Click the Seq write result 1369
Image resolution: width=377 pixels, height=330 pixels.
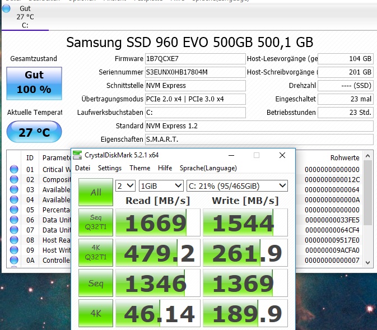[245, 283]
